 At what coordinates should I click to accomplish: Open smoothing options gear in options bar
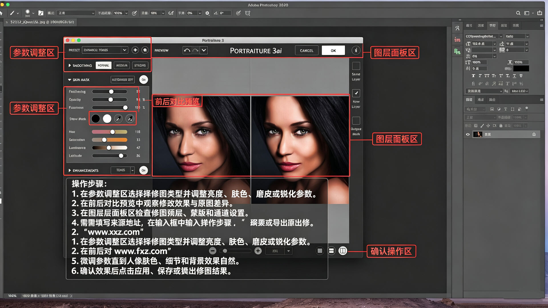[207, 13]
